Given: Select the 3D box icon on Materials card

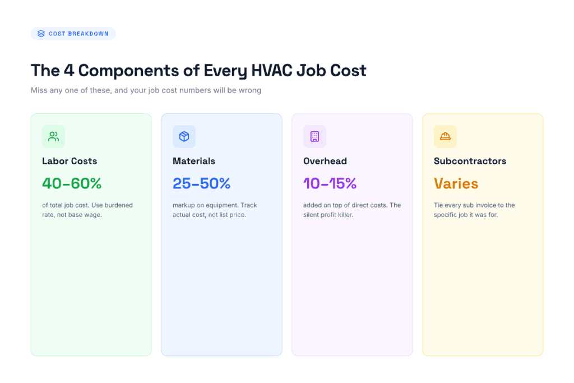Looking at the screenshot, I should [x=184, y=136].
